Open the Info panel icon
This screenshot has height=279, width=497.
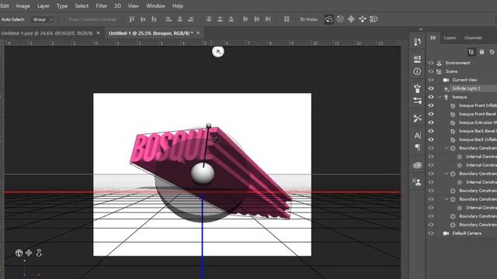click(417, 71)
